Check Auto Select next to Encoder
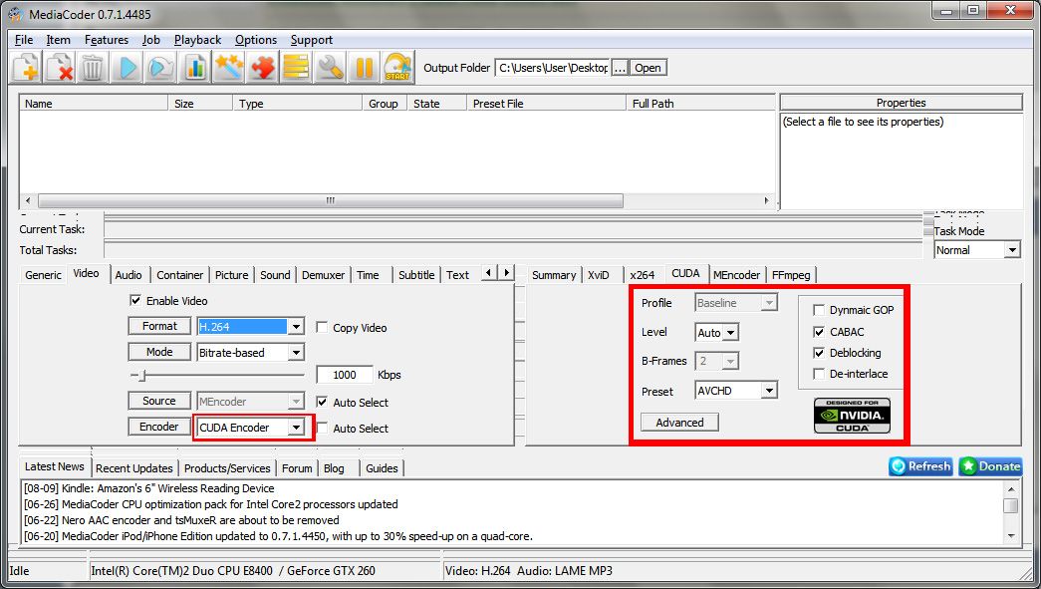 pos(322,429)
